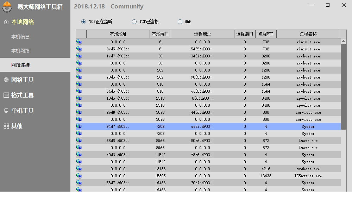Viewport: 352px width, 199px height.
Task: Click the network icon on the 68d6:d903:: row
Action: (x=79, y=141)
